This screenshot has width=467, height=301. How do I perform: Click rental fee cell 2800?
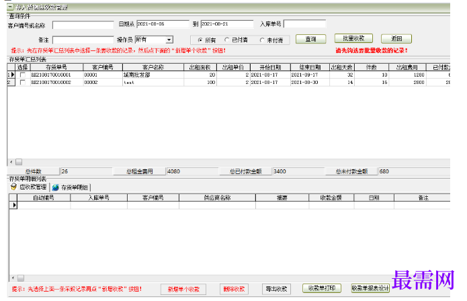tap(407, 83)
